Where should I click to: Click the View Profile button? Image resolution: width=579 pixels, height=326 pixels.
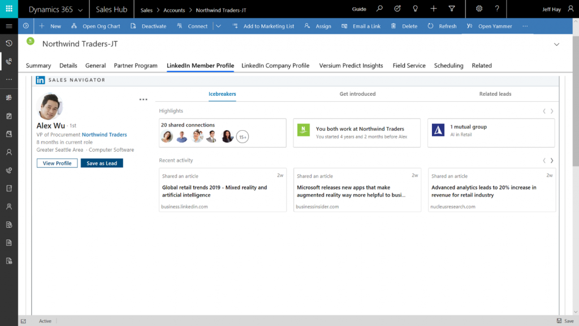pyautogui.click(x=57, y=163)
